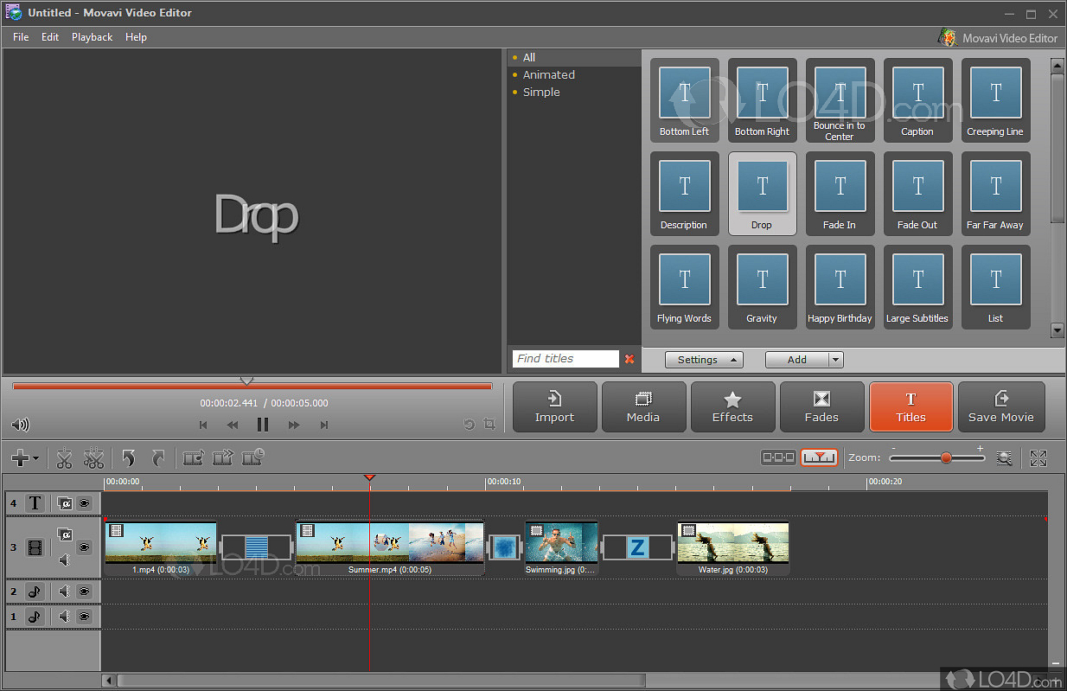Switch to storyboard view mode icon
1067x691 pixels.
(x=778, y=457)
